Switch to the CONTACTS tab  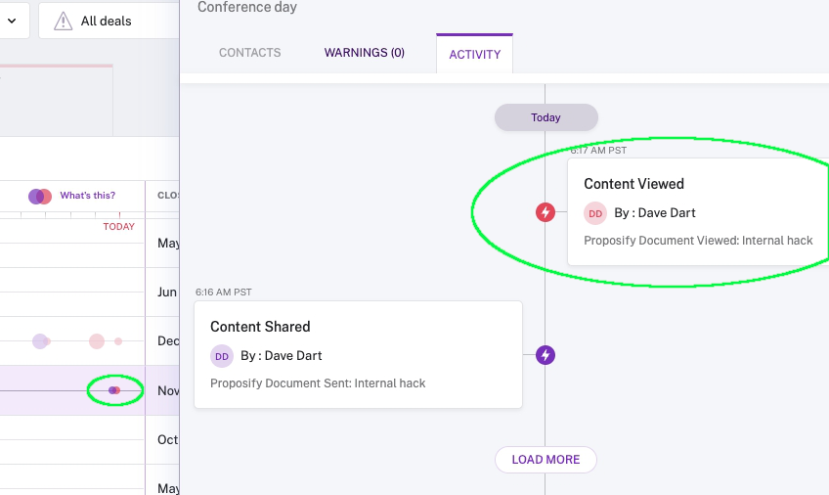pos(249,53)
